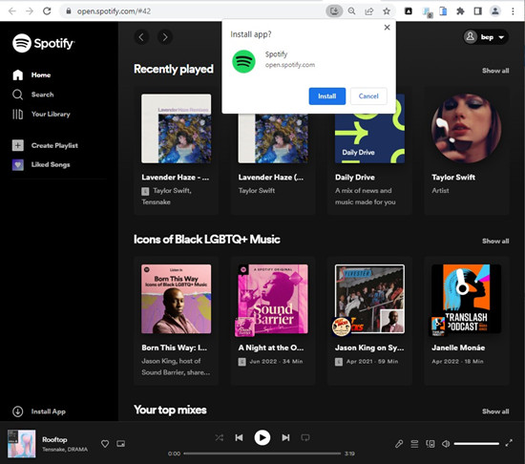Open Chrome profile avatar

click(495, 11)
